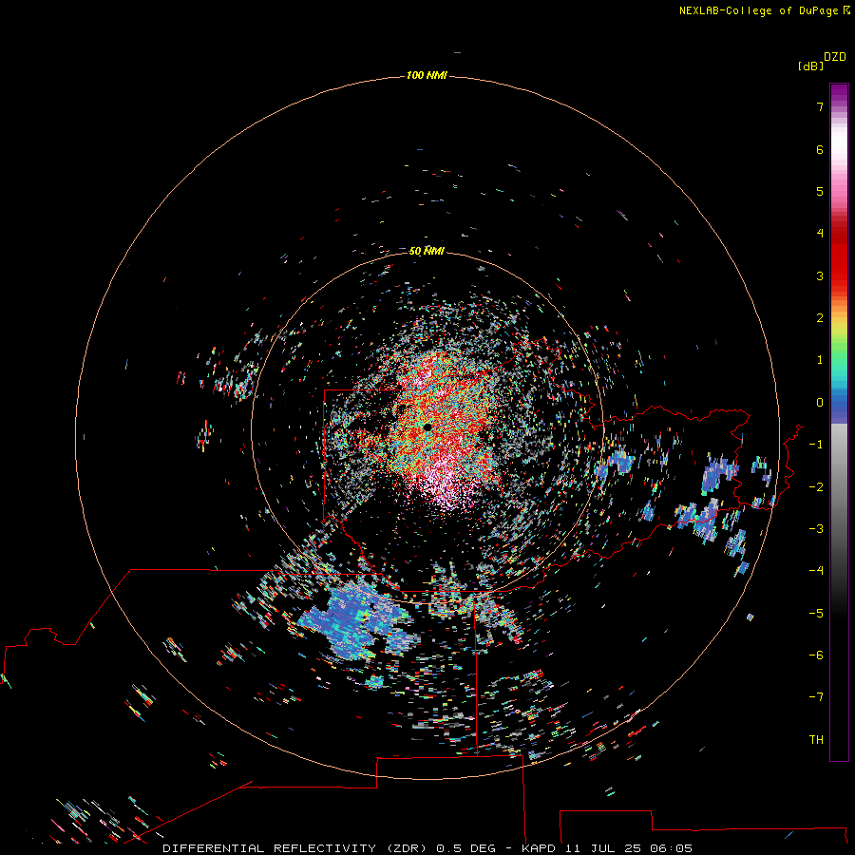Click the -4 value on the color scale
The width and height of the screenshot is (855, 855).
click(816, 571)
